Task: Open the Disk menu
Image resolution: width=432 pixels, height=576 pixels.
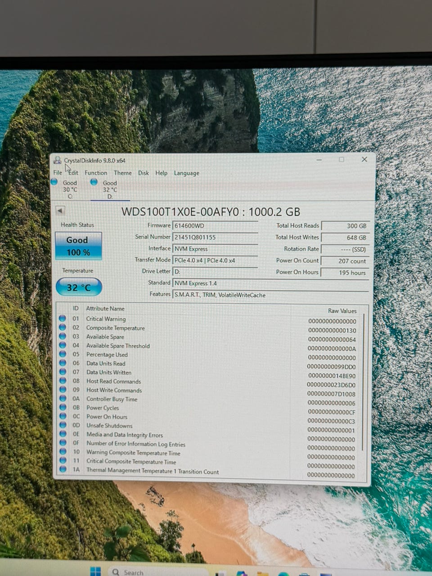Action: [144, 173]
